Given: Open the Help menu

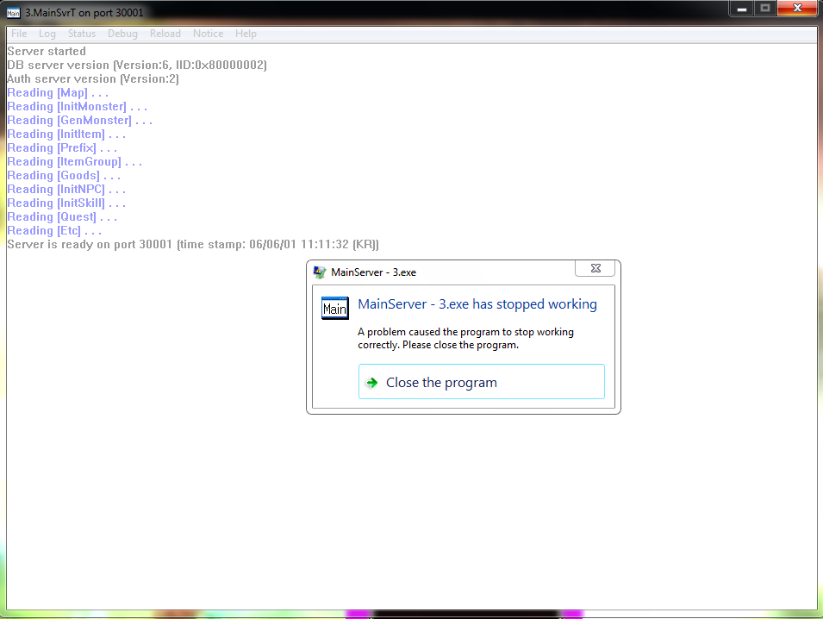Looking at the screenshot, I should (x=246, y=34).
